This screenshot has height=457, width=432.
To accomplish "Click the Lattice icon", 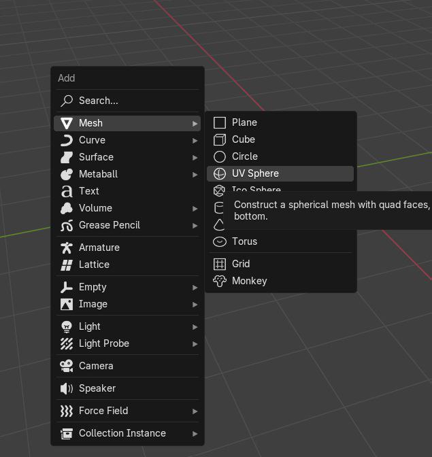I will (x=67, y=265).
